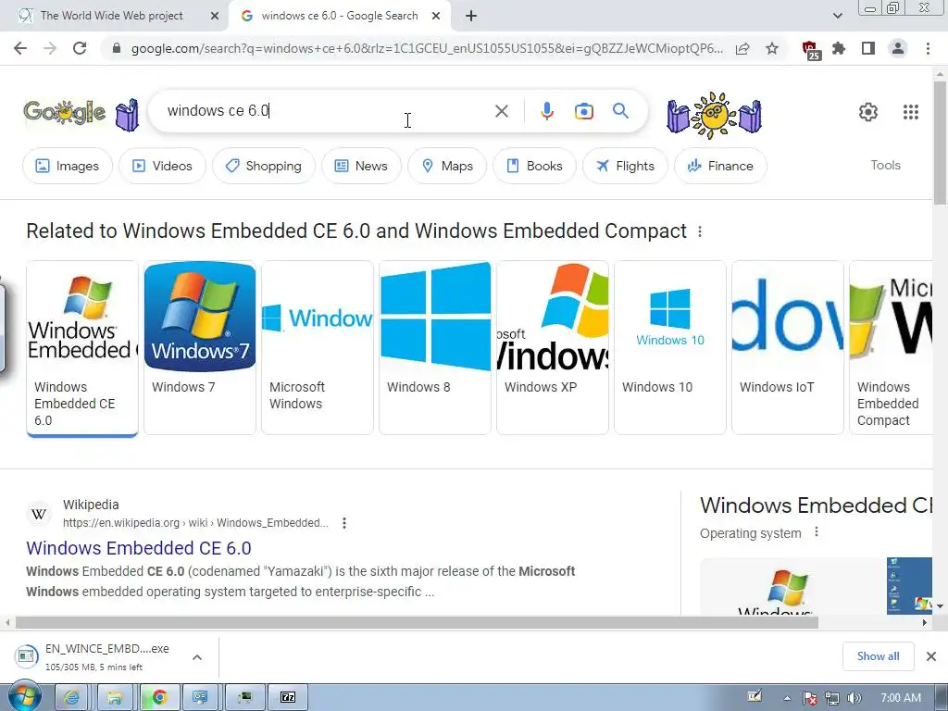Close the Google Search tab
This screenshot has width=948, height=711.
436,16
